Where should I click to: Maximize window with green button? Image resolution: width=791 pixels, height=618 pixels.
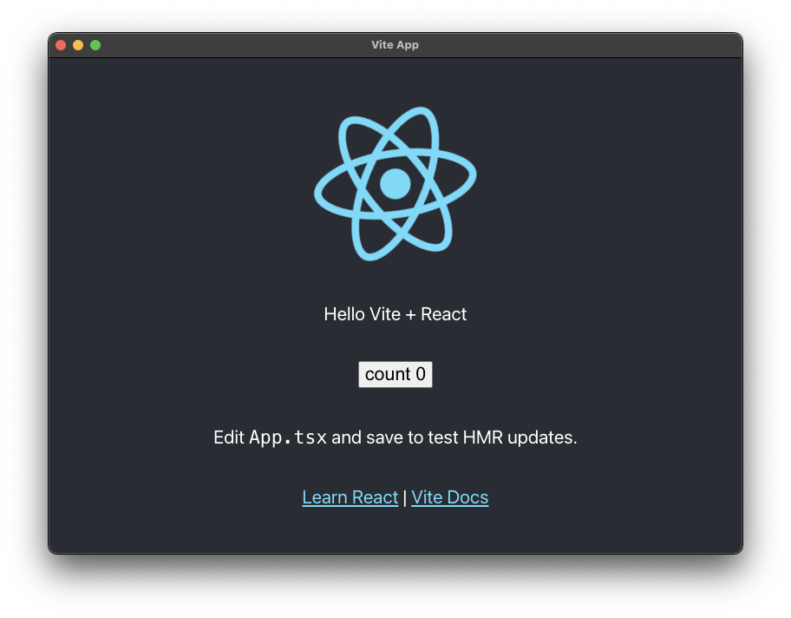pos(95,45)
